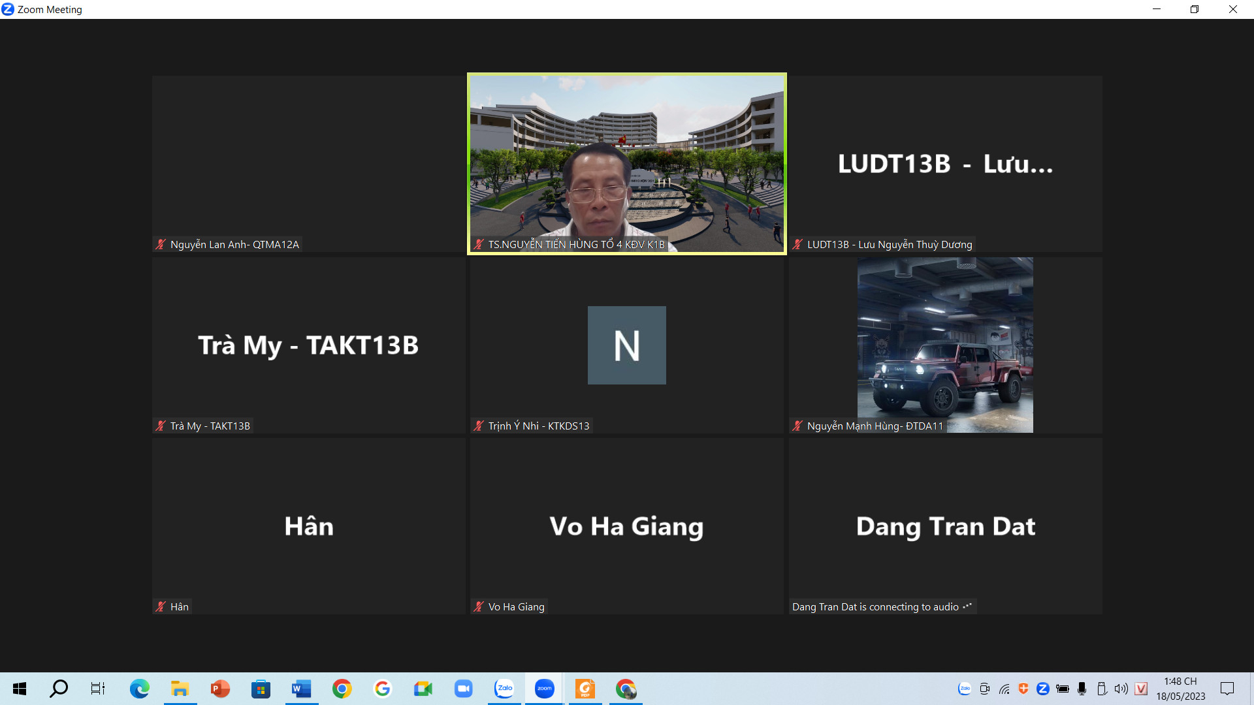
Task: Select the TS.Nguyễn Tiến Hùng video tile
Action: click(626, 163)
